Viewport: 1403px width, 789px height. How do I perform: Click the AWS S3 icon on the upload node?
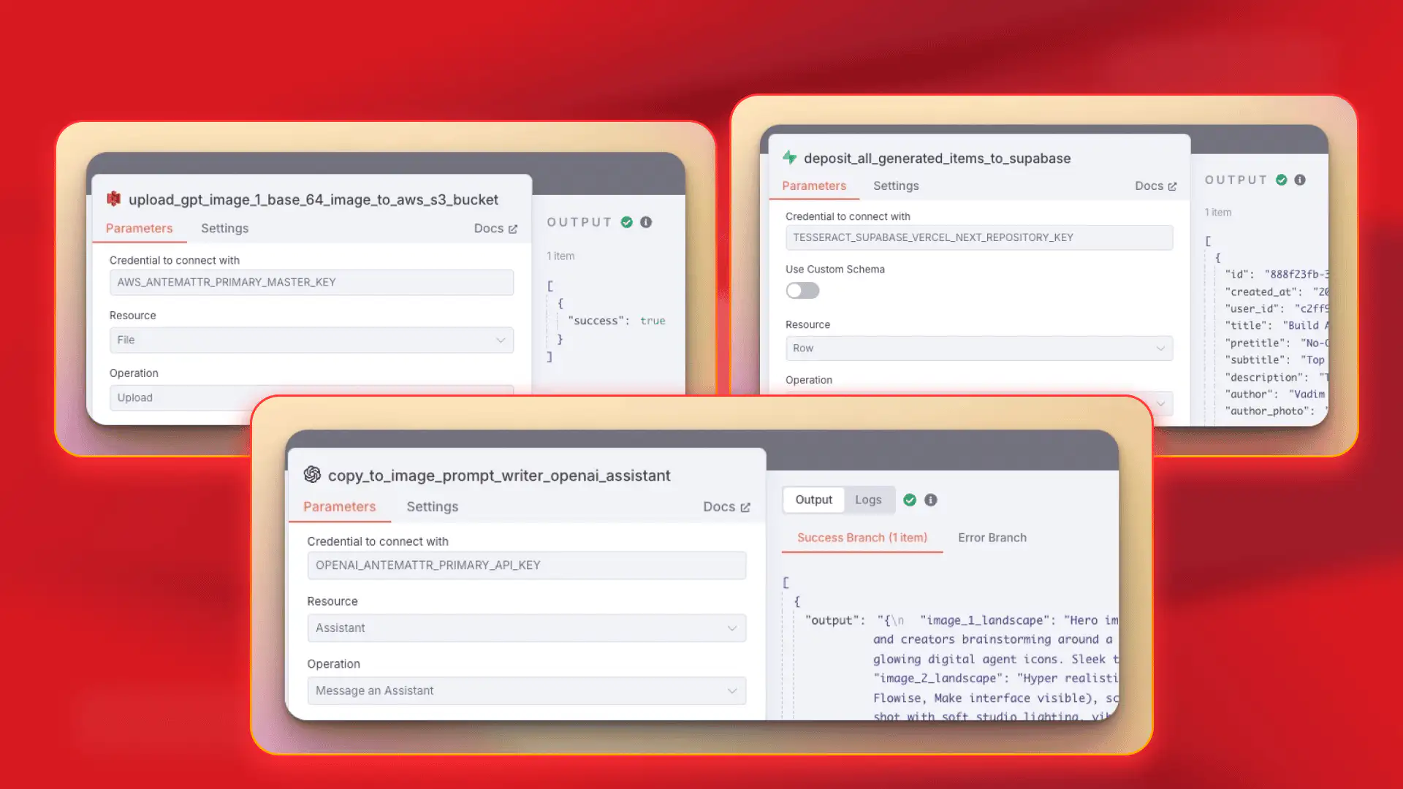tap(114, 199)
